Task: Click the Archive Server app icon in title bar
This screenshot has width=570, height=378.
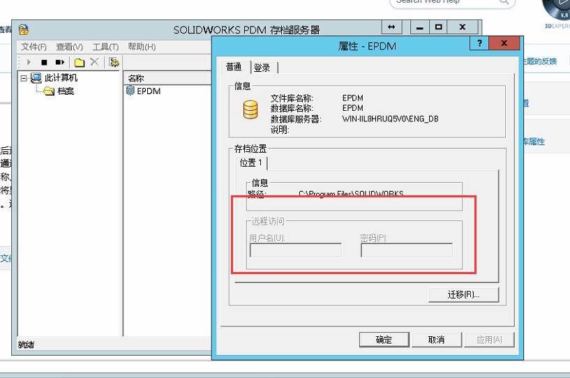Action: (24, 29)
